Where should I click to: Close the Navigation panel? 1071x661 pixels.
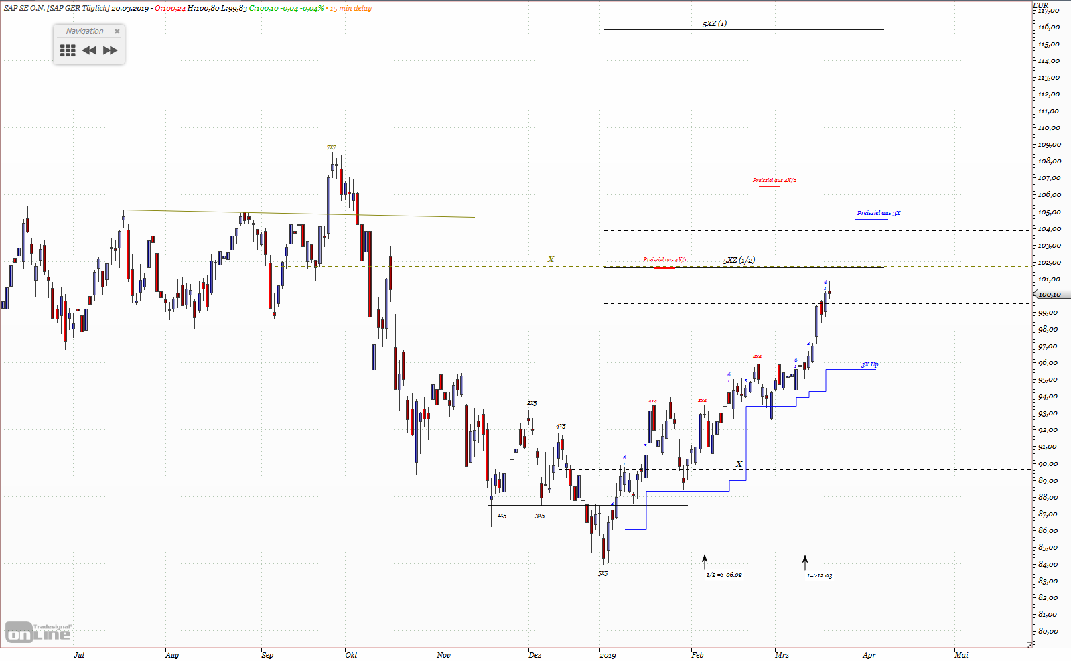click(117, 31)
